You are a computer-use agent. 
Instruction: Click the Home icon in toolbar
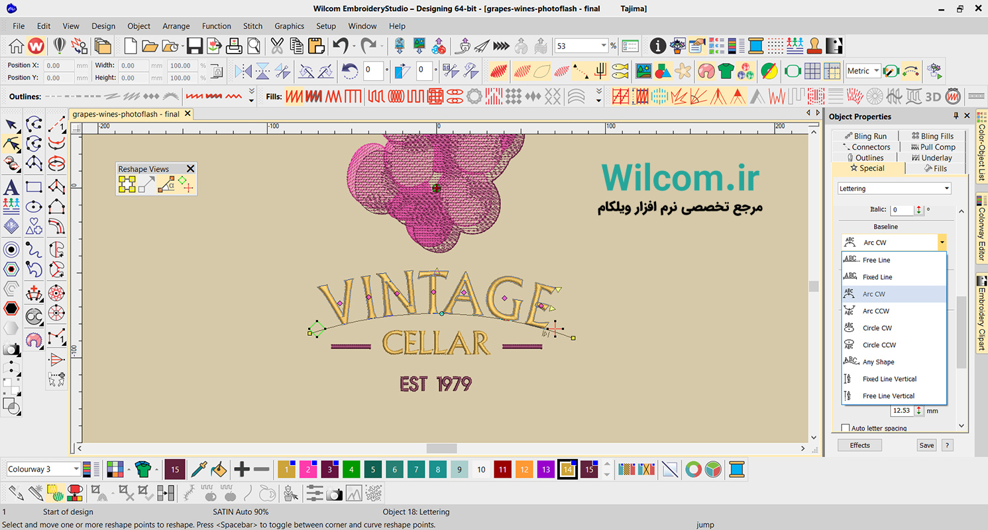point(16,46)
